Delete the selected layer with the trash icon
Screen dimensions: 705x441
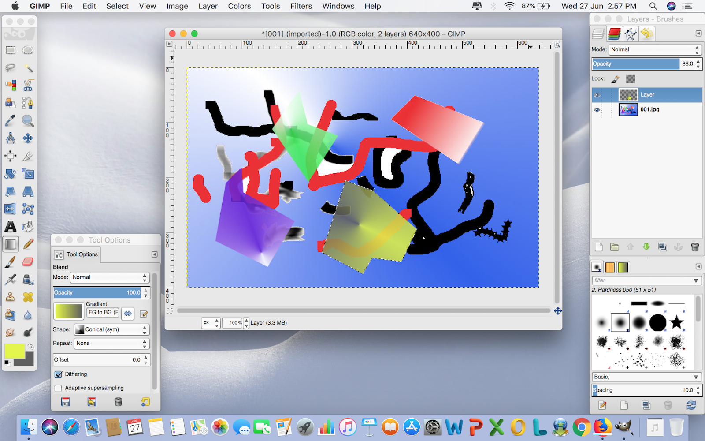pos(695,247)
